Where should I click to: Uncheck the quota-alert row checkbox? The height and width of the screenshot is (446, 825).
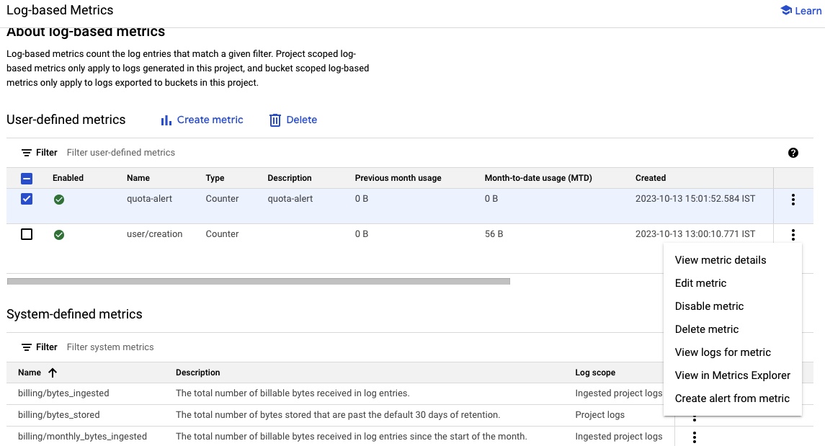tap(27, 199)
